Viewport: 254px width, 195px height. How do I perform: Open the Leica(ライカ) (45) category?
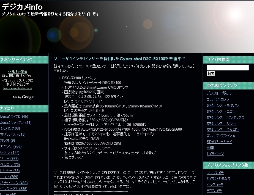pos(14,117)
